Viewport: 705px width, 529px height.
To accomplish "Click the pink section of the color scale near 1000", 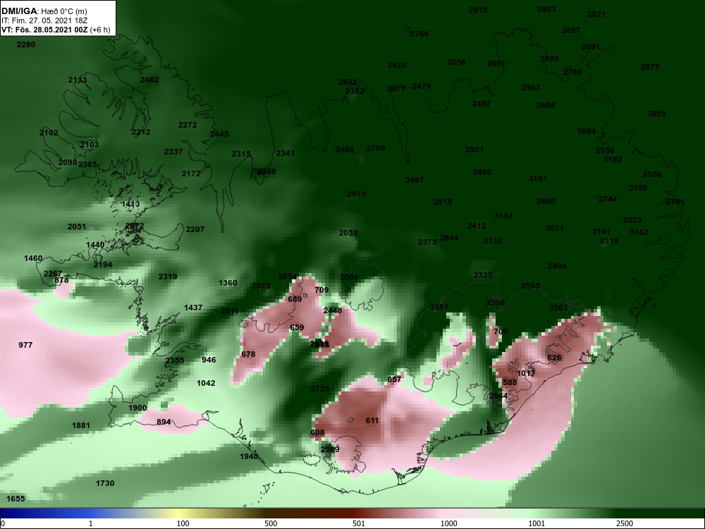I will point(445,513).
